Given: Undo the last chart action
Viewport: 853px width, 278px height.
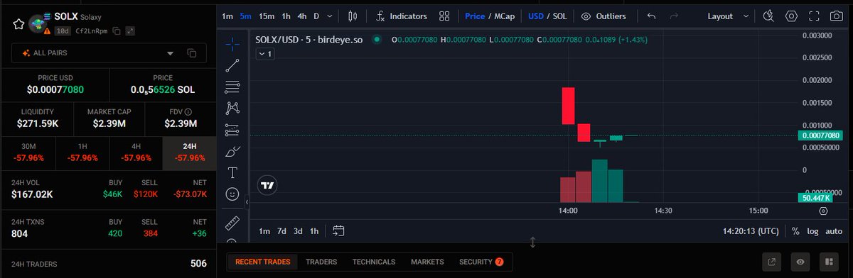Looking at the screenshot, I should [x=651, y=16].
